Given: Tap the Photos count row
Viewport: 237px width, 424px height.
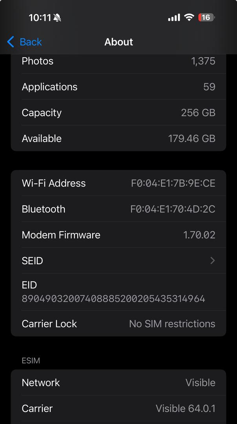Looking at the screenshot, I should tap(118, 62).
